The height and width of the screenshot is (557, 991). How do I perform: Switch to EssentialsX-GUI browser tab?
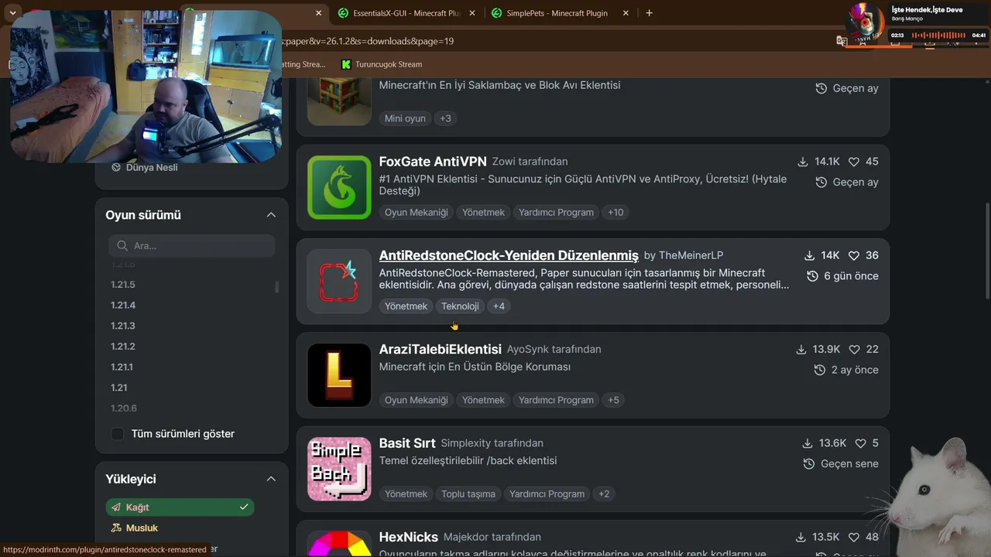pos(406,13)
